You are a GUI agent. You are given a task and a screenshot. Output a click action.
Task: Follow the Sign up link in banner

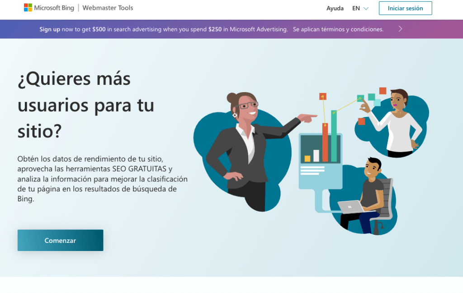click(x=50, y=29)
